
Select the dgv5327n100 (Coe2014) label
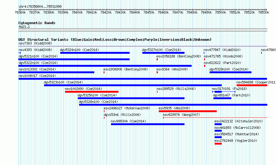(x=162, y=50)
